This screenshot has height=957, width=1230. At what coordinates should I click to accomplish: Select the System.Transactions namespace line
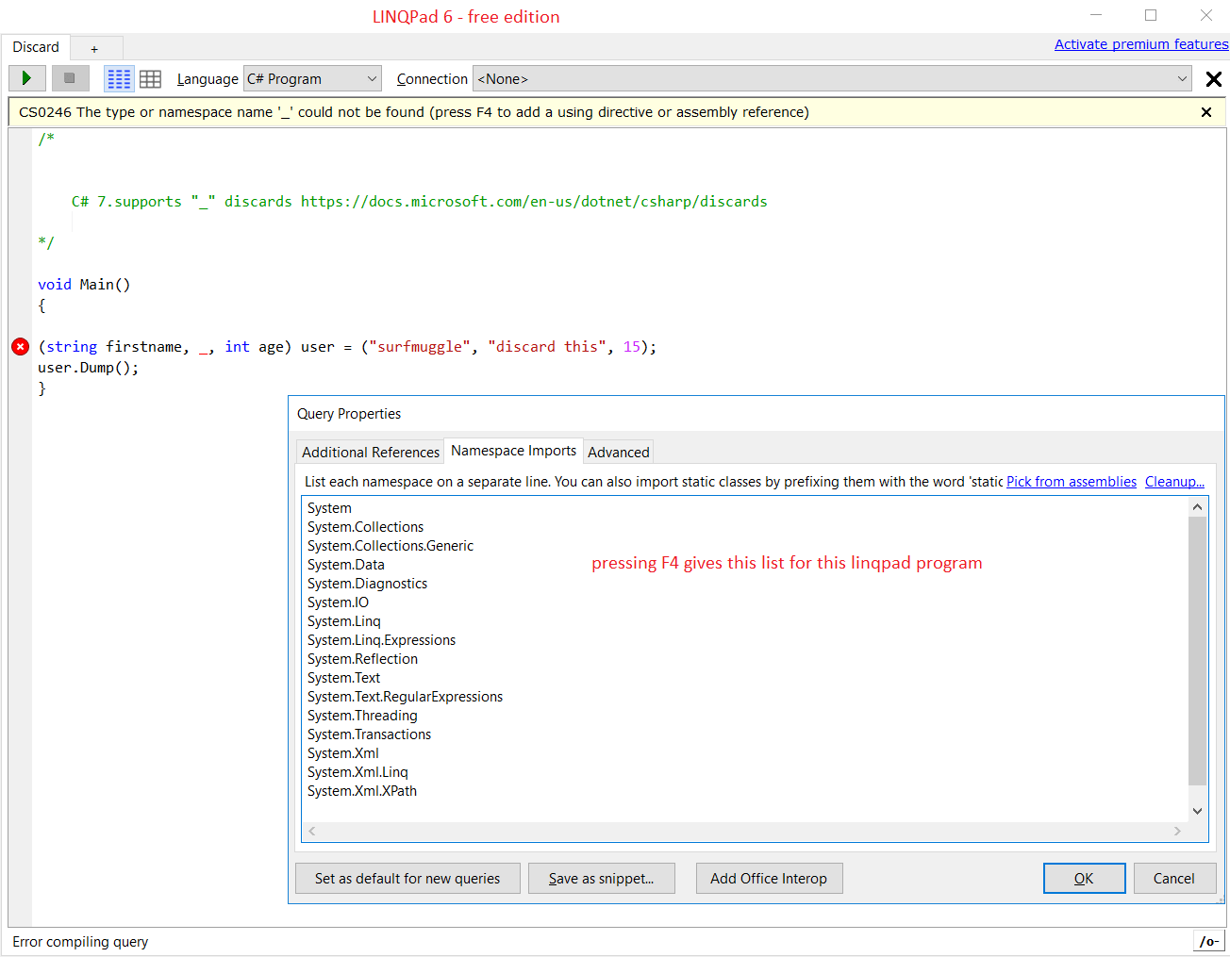click(x=370, y=734)
